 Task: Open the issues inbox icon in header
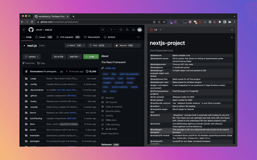[x=121, y=30]
